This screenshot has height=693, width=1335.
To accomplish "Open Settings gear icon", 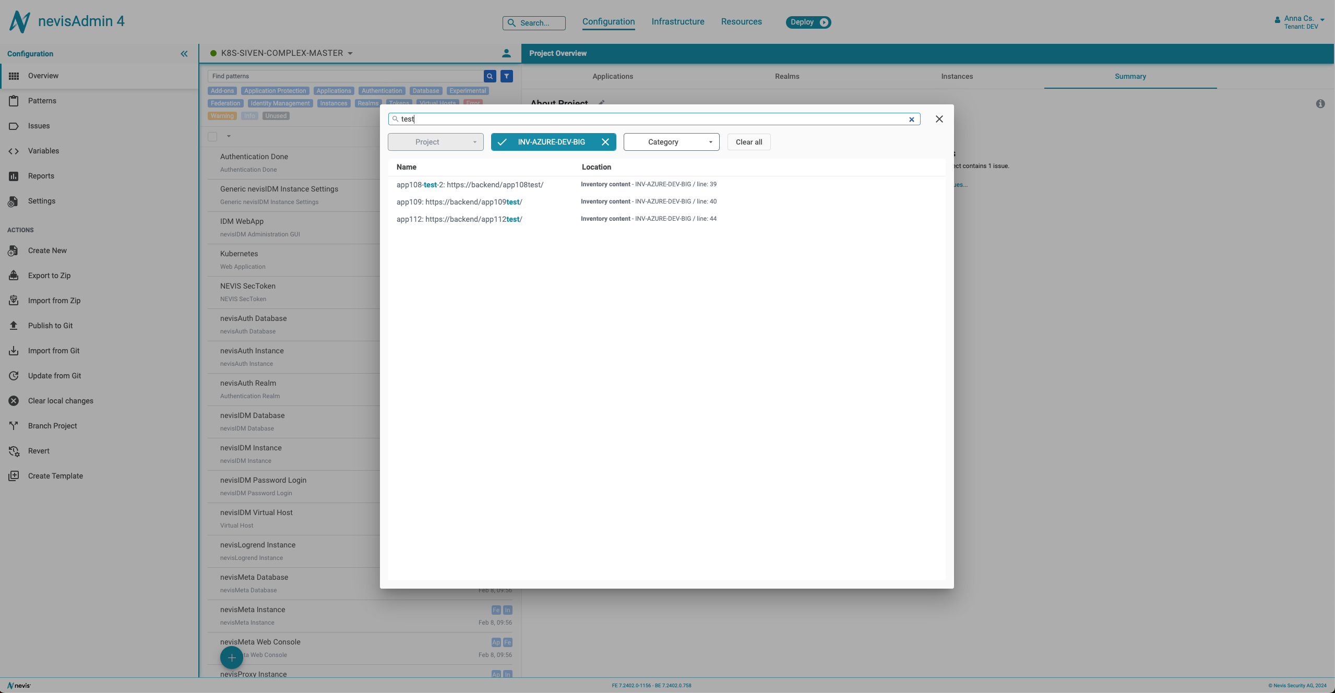I will (14, 201).
